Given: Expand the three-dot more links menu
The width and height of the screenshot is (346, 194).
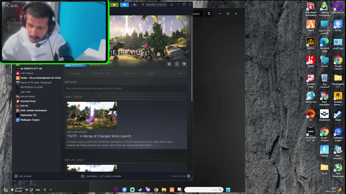Looking at the screenshot, I should click(179, 73).
